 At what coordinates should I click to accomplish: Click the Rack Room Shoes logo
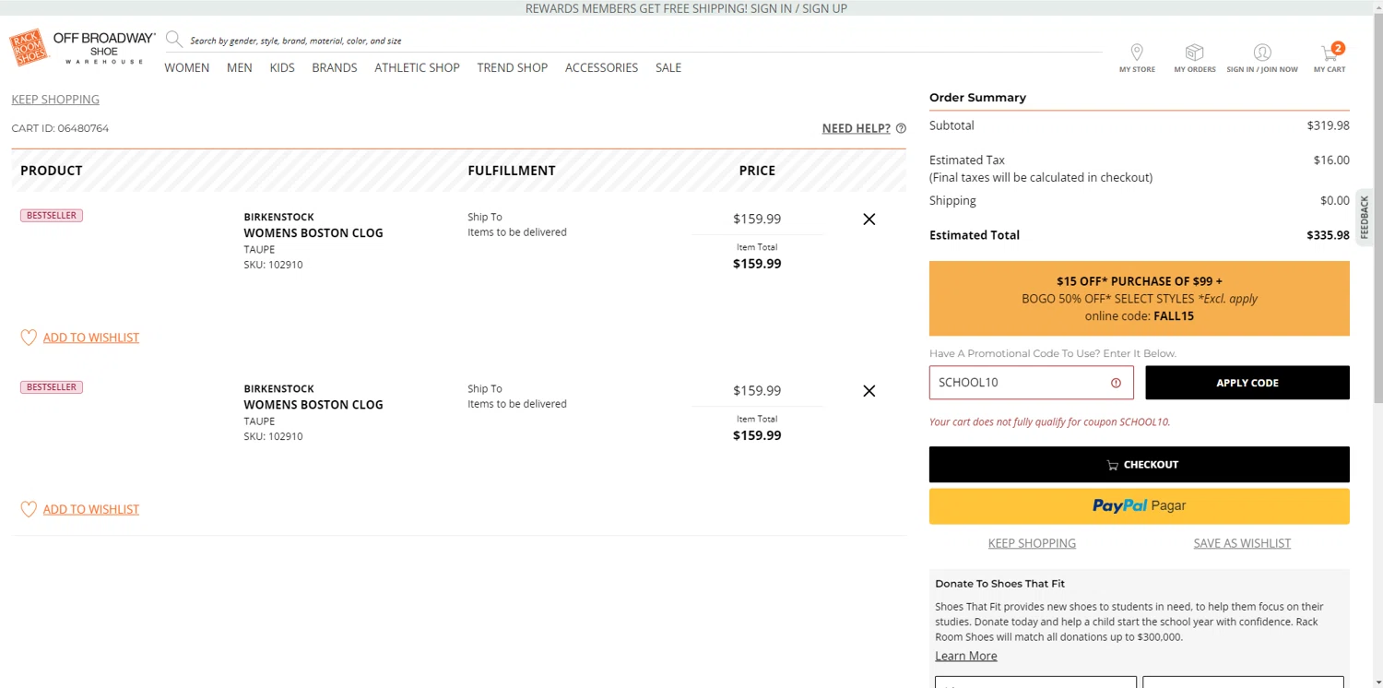pos(28,47)
